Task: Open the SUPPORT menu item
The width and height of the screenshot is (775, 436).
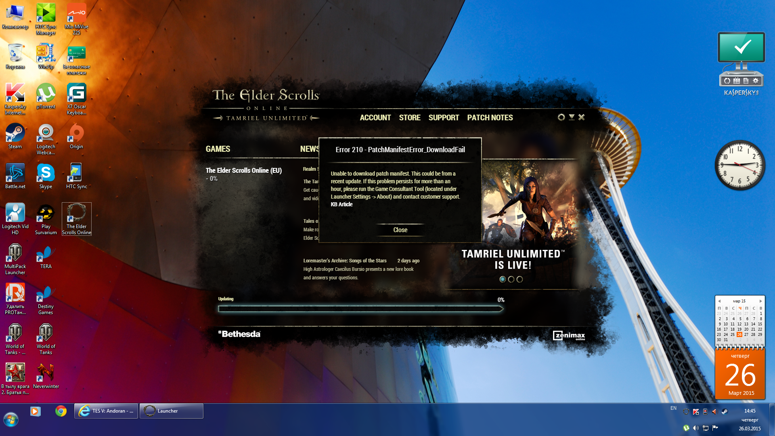Action: coord(444,117)
